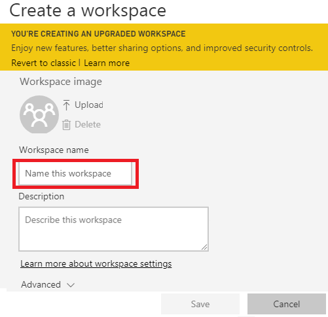328x317 pixels.
Task: Click the upload arrow icon
Action: point(66,105)
